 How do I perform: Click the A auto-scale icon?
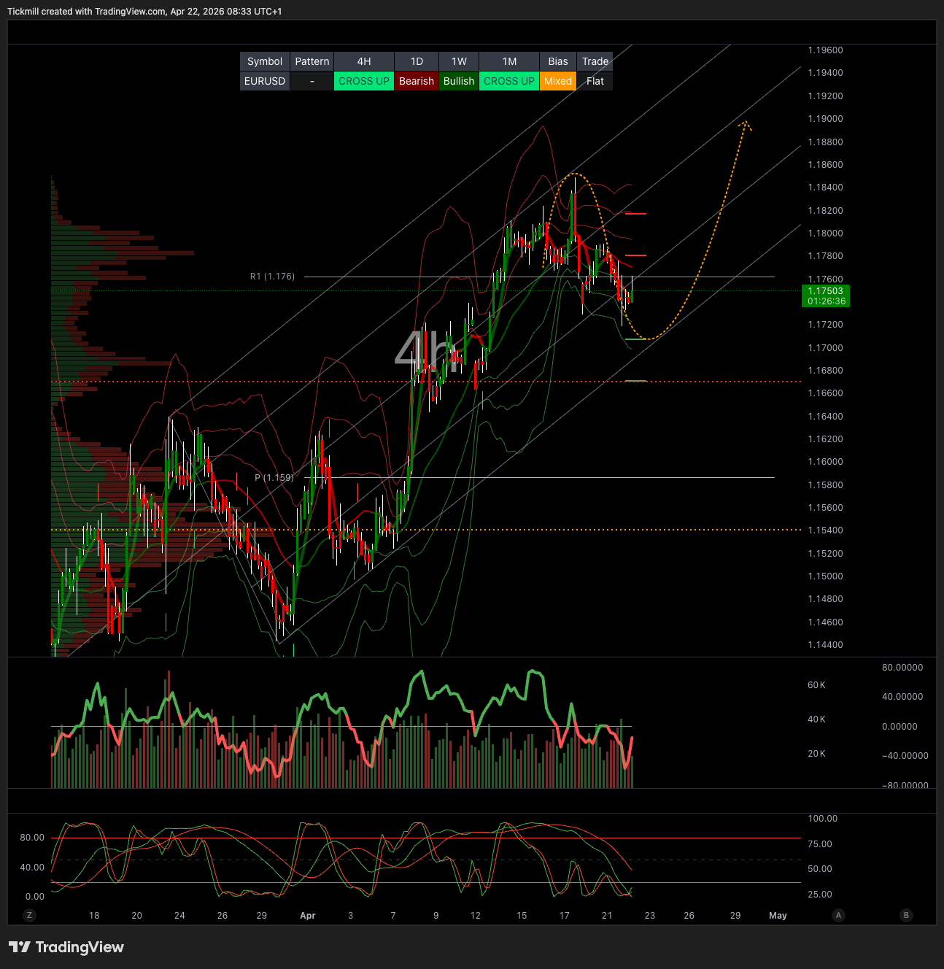(838, 915)
